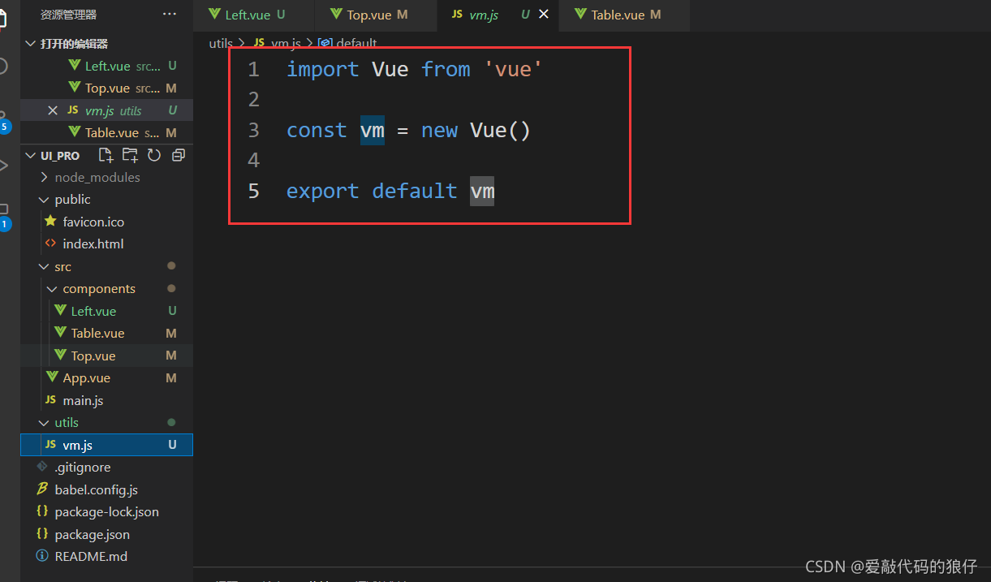Click the export keyword on line 5

coord(323,192)
